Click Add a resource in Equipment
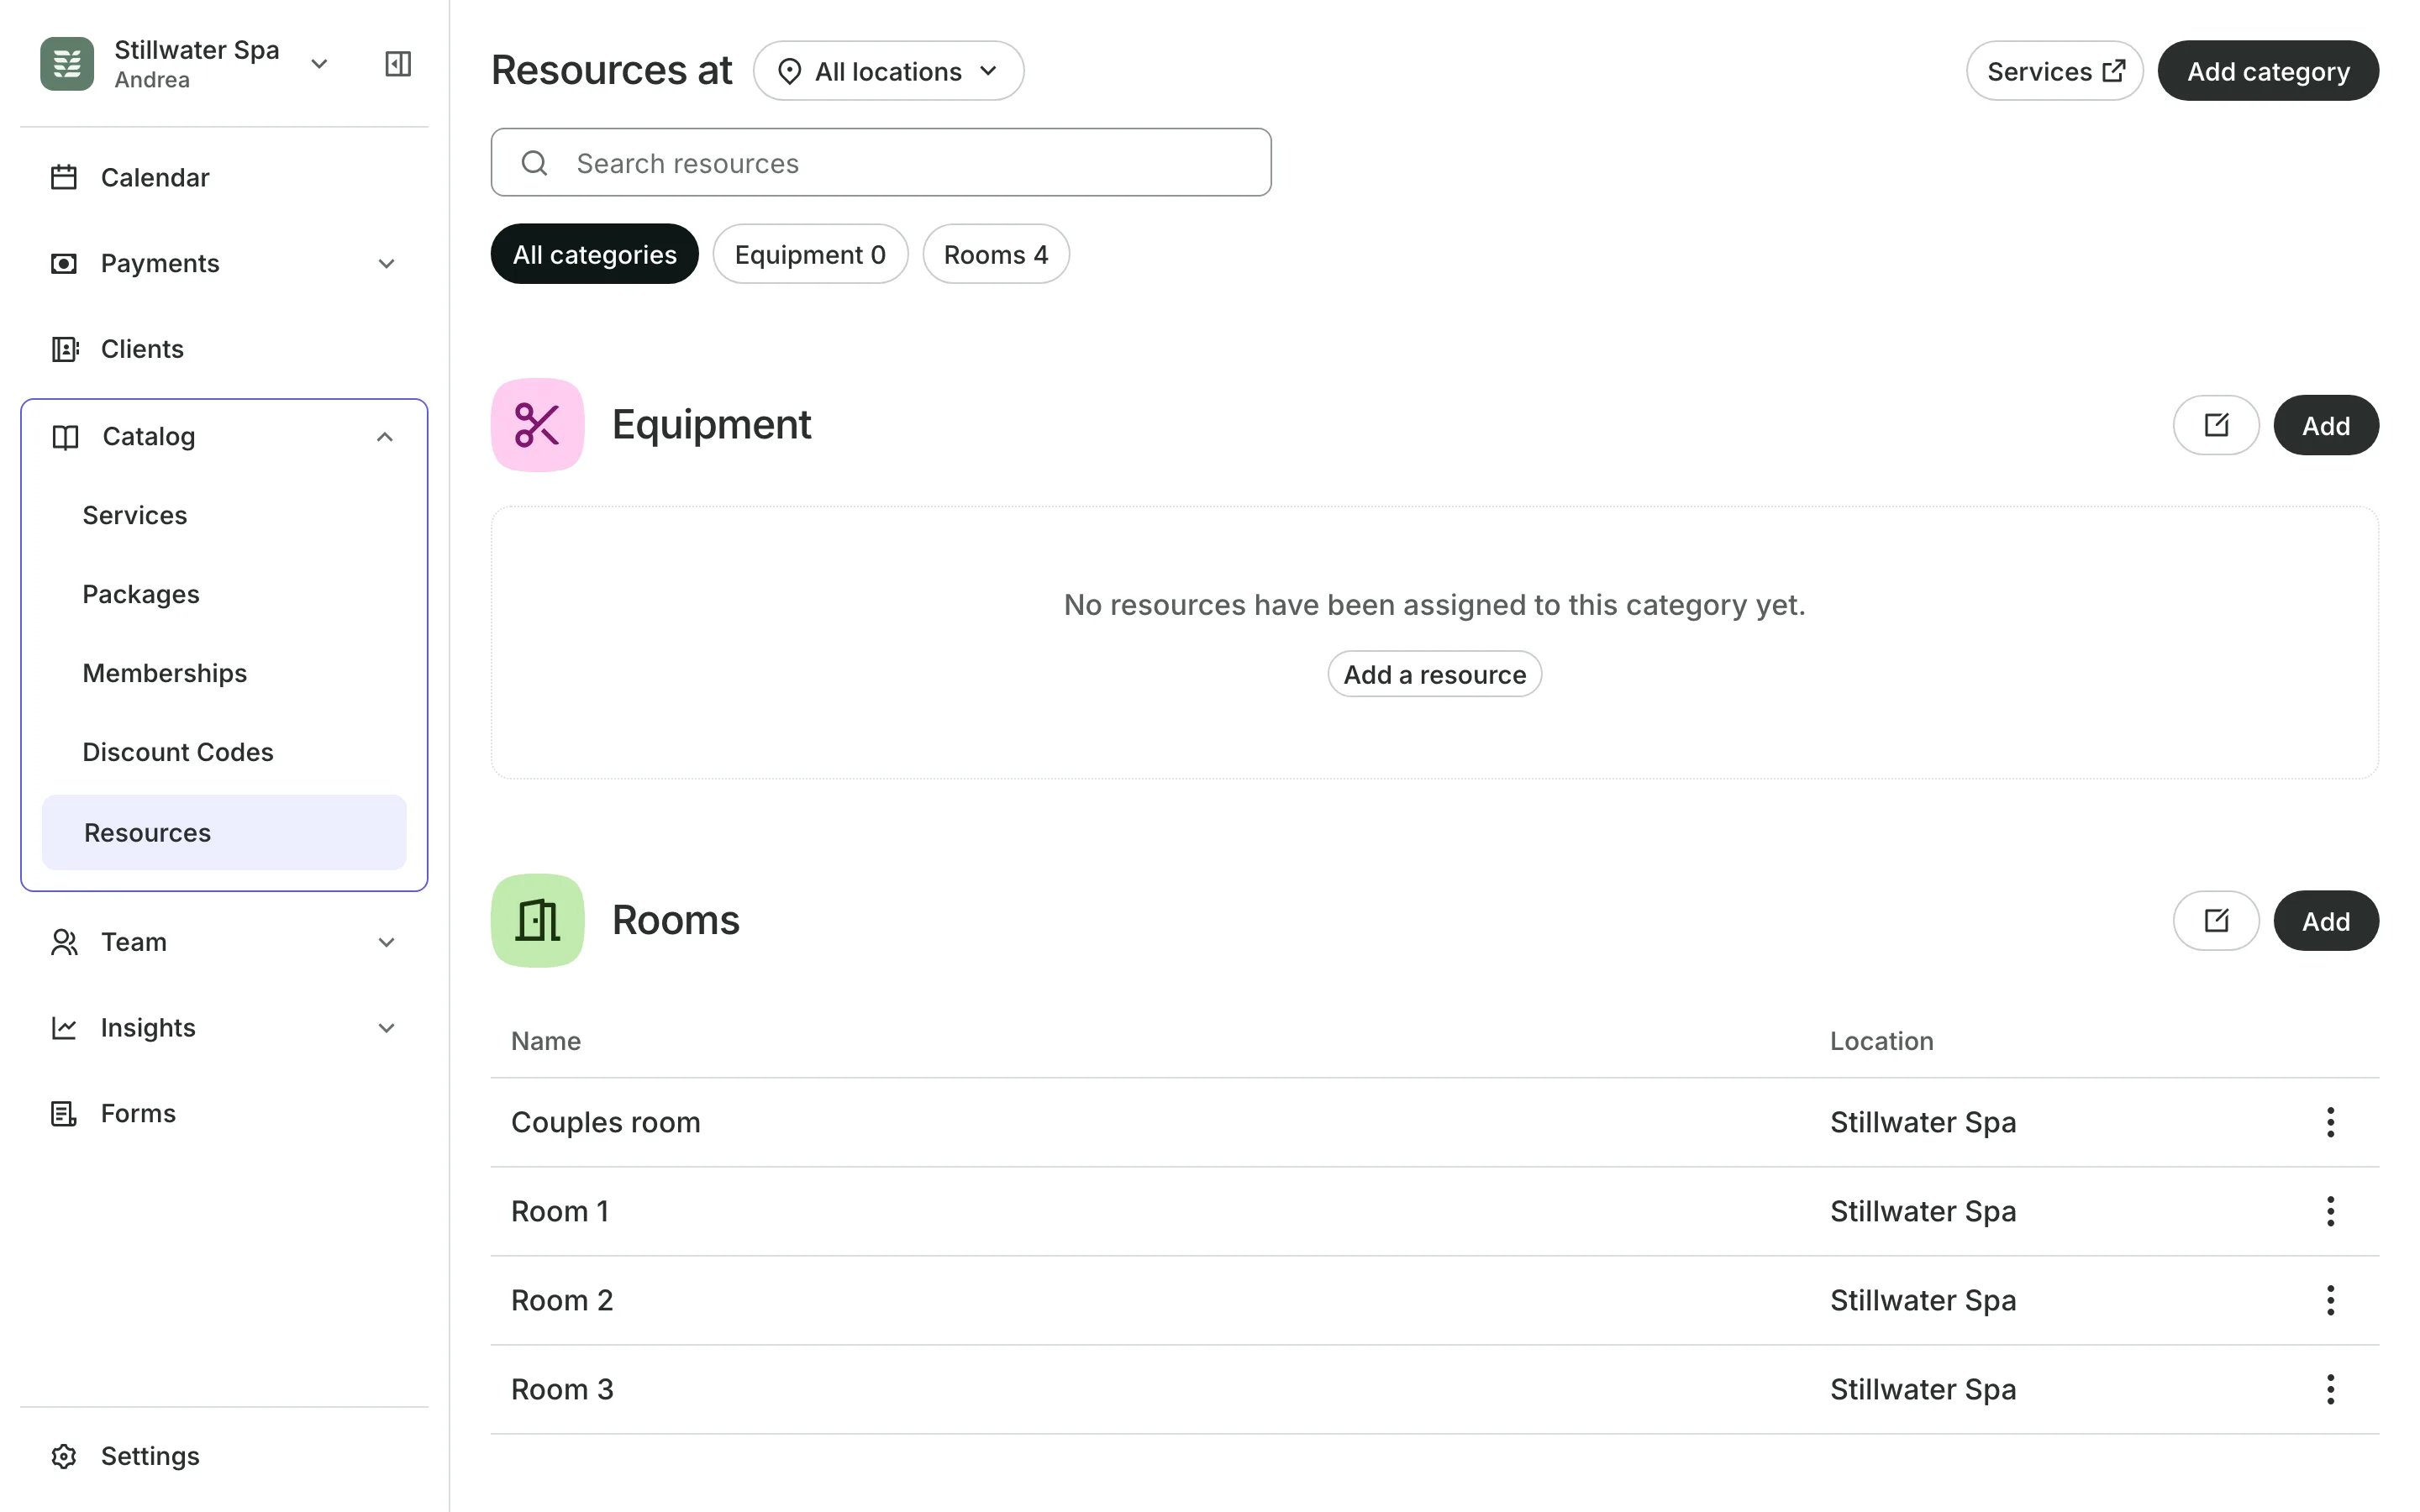Screen dimensions: 2420x1512 (1434, 674)
